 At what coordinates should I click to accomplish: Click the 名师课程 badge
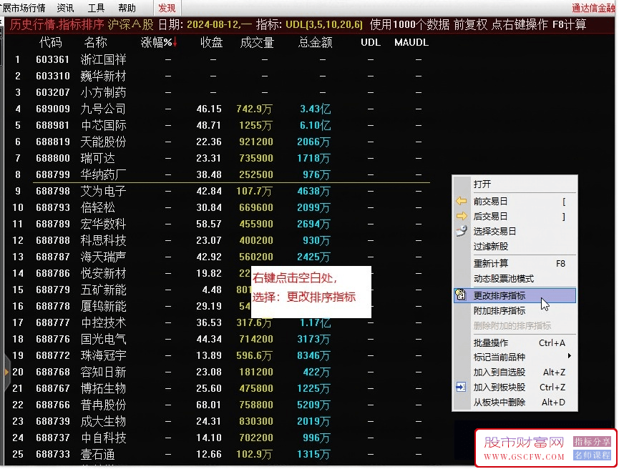click(x=592, y=455)
